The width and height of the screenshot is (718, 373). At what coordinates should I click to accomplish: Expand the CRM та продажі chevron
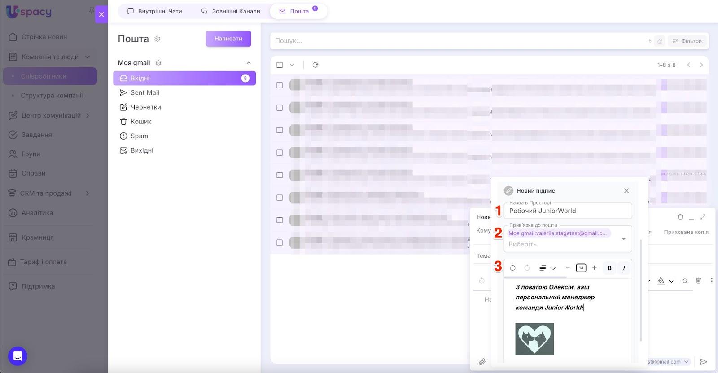pyautogui.click(x=88, y=193)
